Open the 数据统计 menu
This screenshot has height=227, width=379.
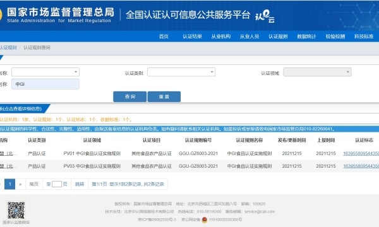pyautogui.click(x=306, y=37)
